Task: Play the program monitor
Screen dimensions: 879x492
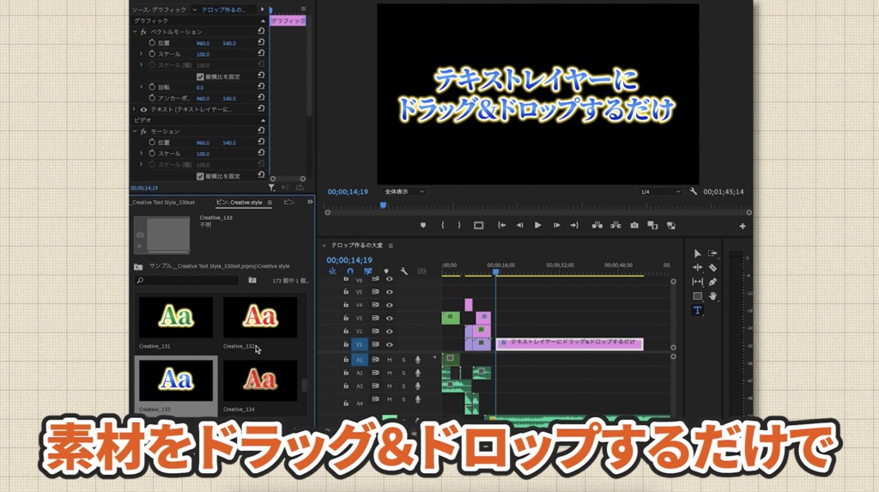Action: (537, 226)
